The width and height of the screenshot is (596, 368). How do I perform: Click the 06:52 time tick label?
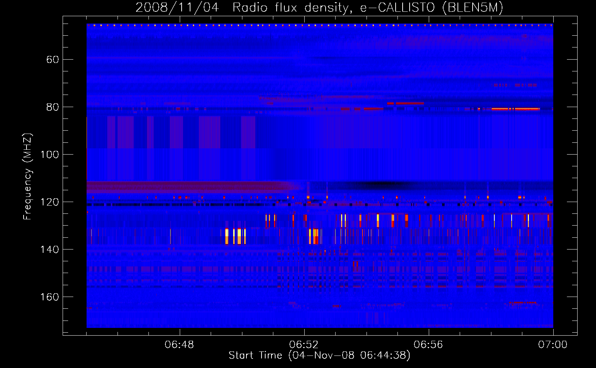pos(304,345)
